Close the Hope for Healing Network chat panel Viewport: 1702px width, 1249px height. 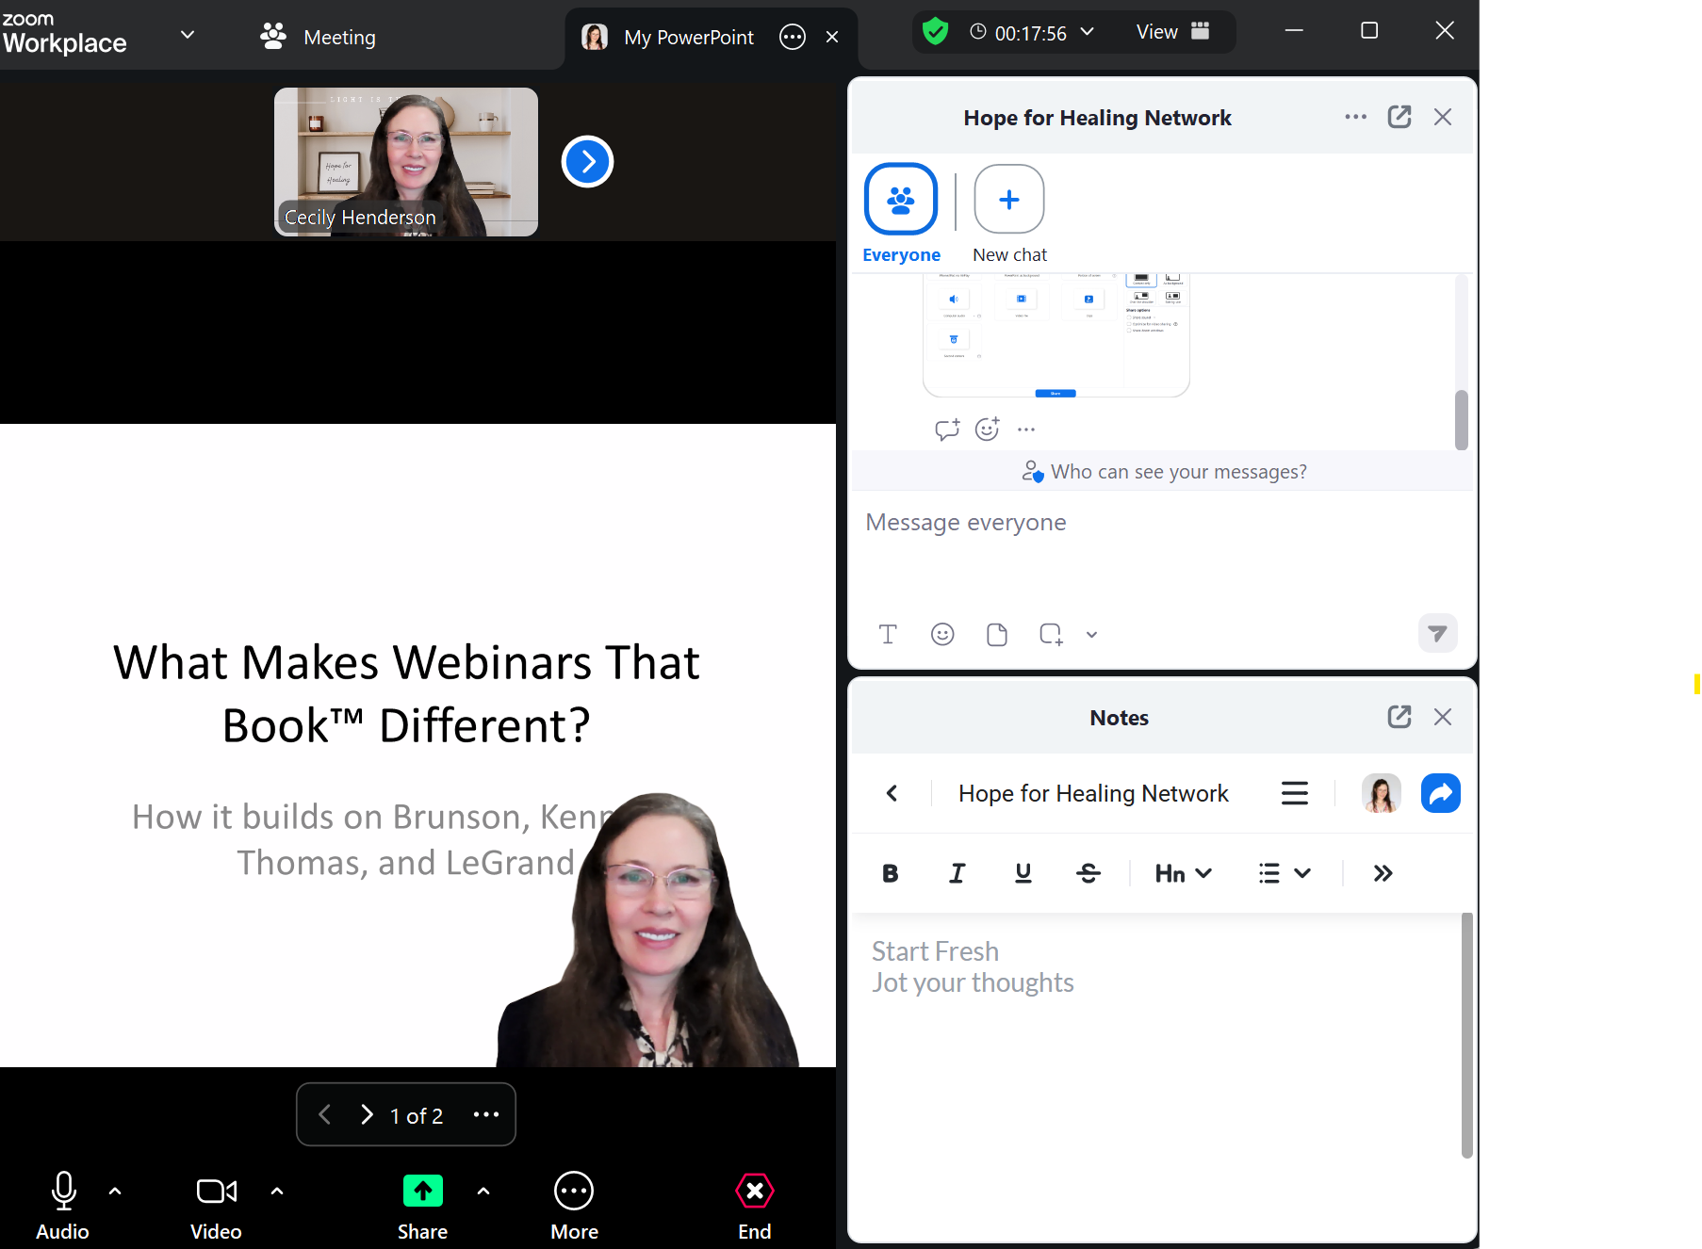(1443, 117)
